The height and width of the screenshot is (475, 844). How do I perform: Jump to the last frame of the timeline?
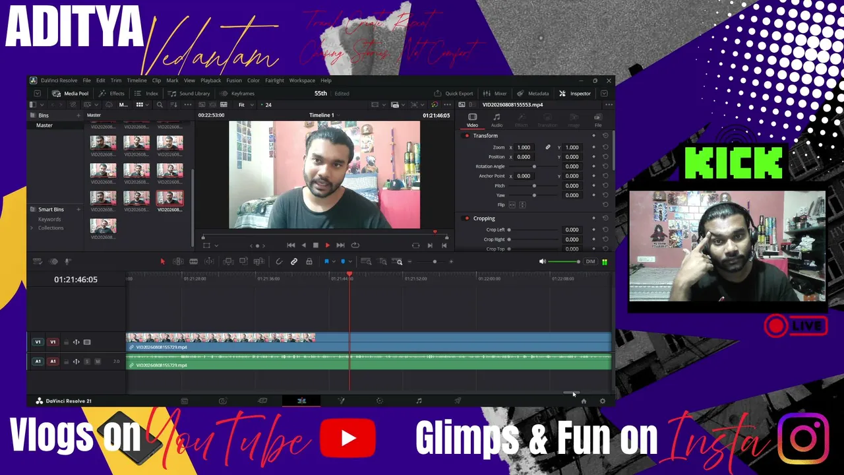pyautogui.click(x=340, y=245)
